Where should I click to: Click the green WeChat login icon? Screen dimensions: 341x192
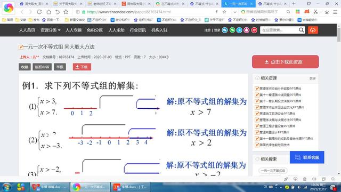[x=232, y=30]
